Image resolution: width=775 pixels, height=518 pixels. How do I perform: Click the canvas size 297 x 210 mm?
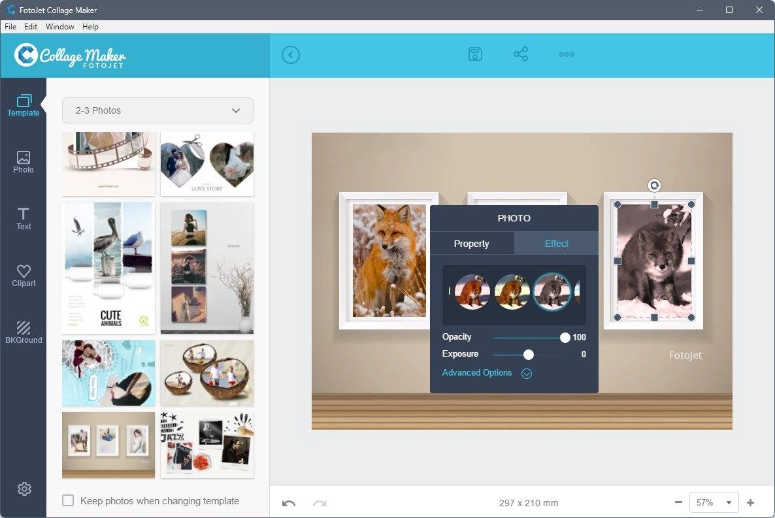pos(529,503)
